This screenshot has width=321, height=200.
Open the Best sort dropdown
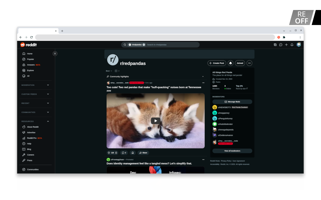(108, 71)
